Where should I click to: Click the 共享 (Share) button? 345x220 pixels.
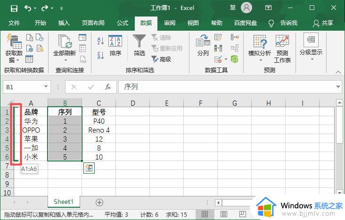coord(323,23)
